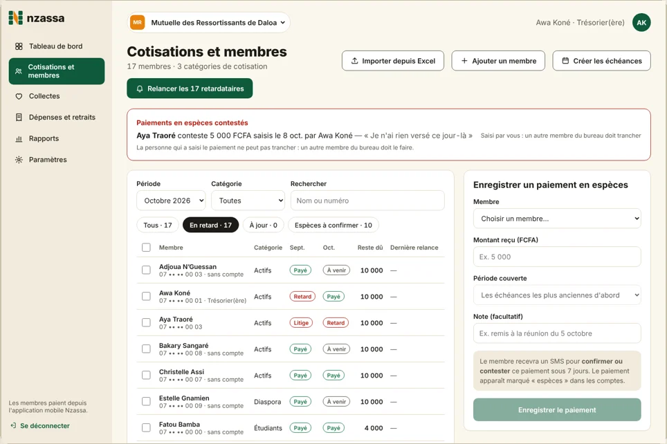Open the Choisir un membre dropdown
The height and width of the screenshot is (444, 667).
click(557, 219)
